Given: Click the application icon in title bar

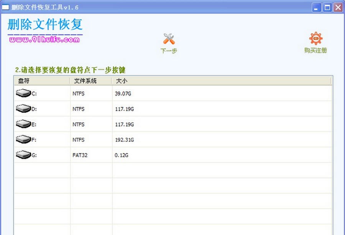Looking at the screenshot, I should (6, 7).
